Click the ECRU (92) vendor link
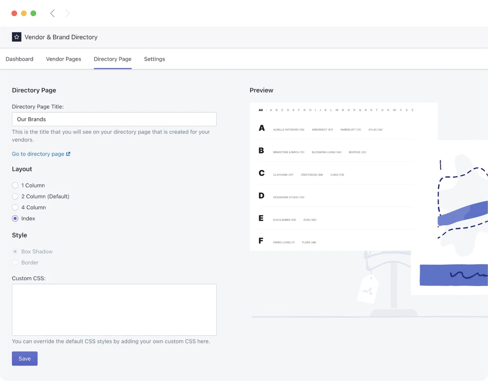The height and width of the screenshot is (381, 488). (x=310, y=220)
